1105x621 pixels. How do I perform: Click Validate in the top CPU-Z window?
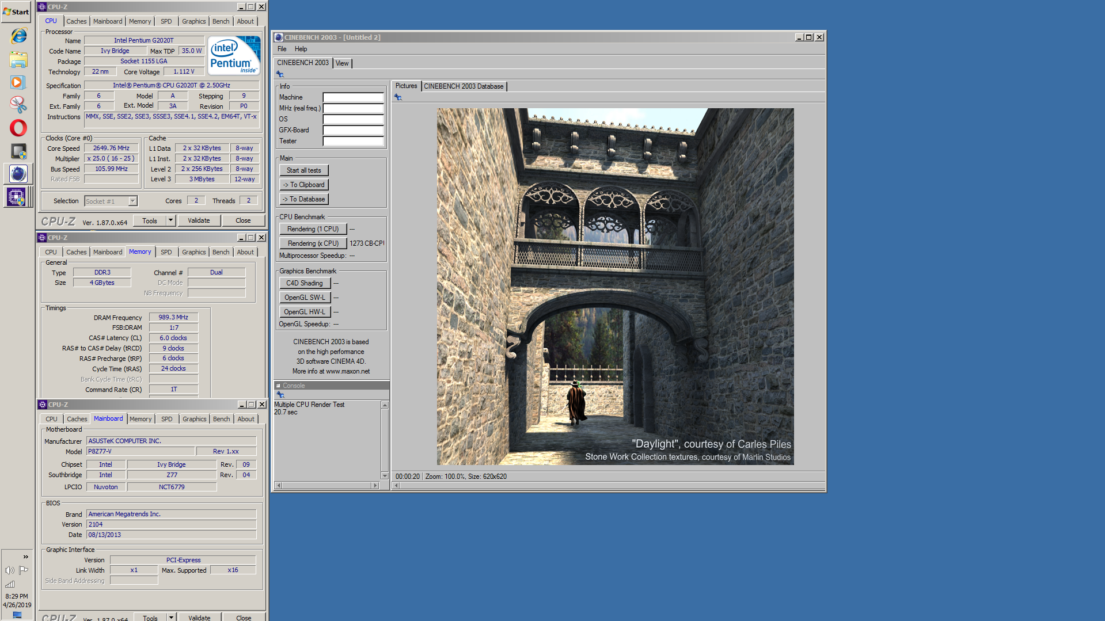click(x=199, y=220)
